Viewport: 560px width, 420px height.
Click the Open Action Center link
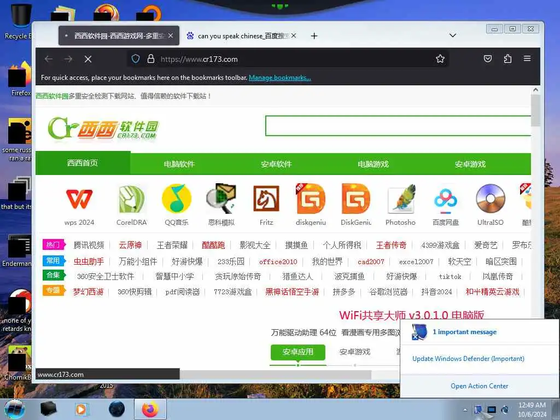point(479,386)
